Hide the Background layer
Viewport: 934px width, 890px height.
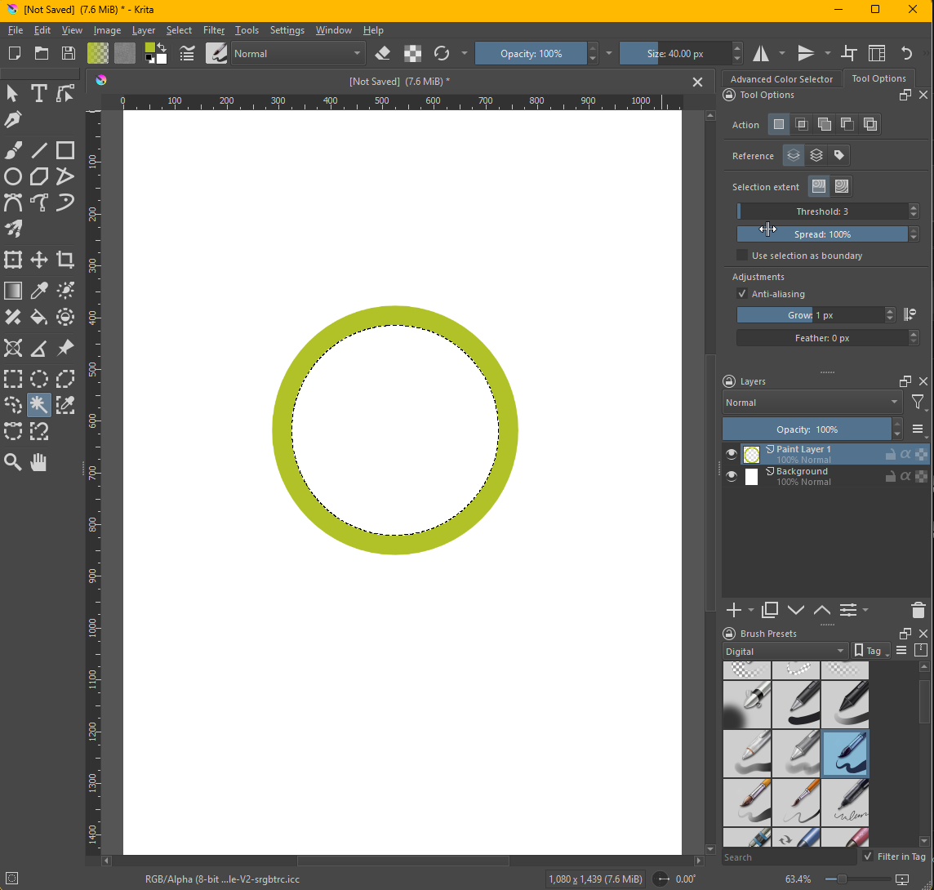click(732, 477)
